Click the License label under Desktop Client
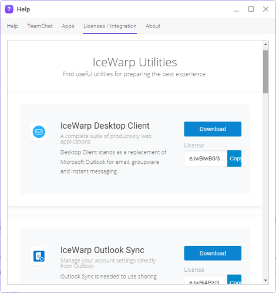 pos(194,146)
